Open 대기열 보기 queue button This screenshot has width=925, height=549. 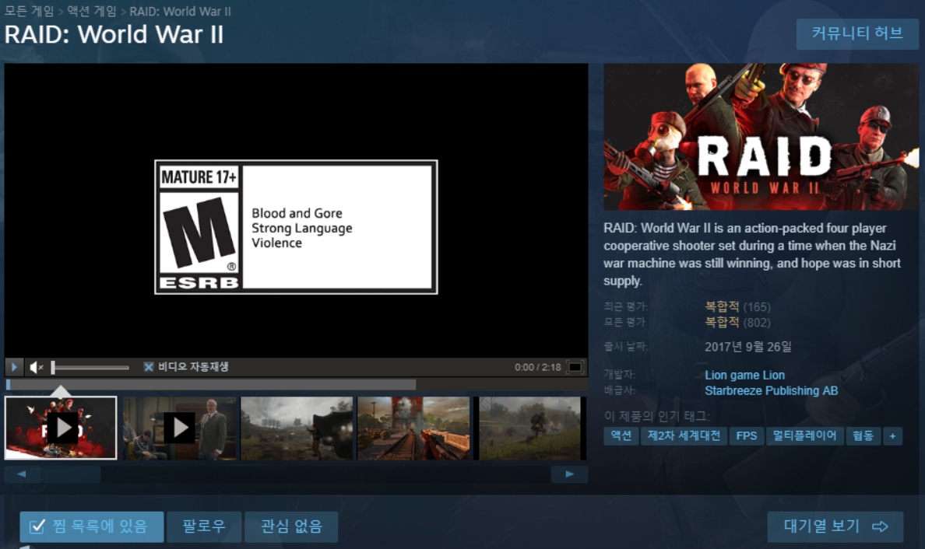pyautogui.click(x=835, y=526)
